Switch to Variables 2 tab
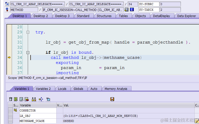199x124 pixels. 43,89
